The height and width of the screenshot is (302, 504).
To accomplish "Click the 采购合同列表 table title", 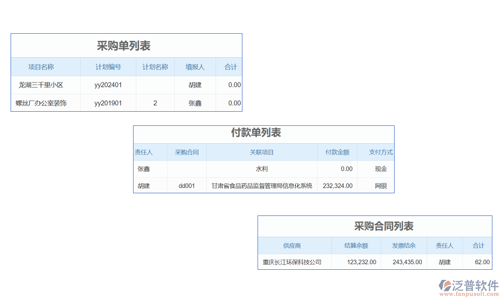I will [384, 226].
